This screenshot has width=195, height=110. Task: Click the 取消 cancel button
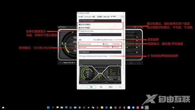(101, 87)
